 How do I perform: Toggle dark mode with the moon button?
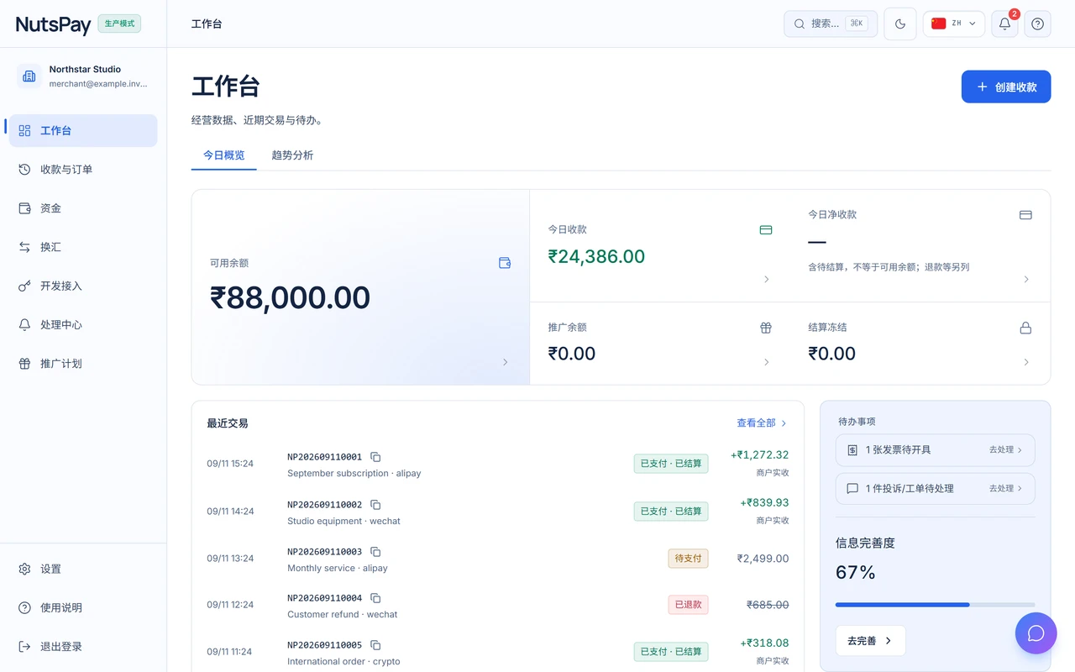point(900,24)
